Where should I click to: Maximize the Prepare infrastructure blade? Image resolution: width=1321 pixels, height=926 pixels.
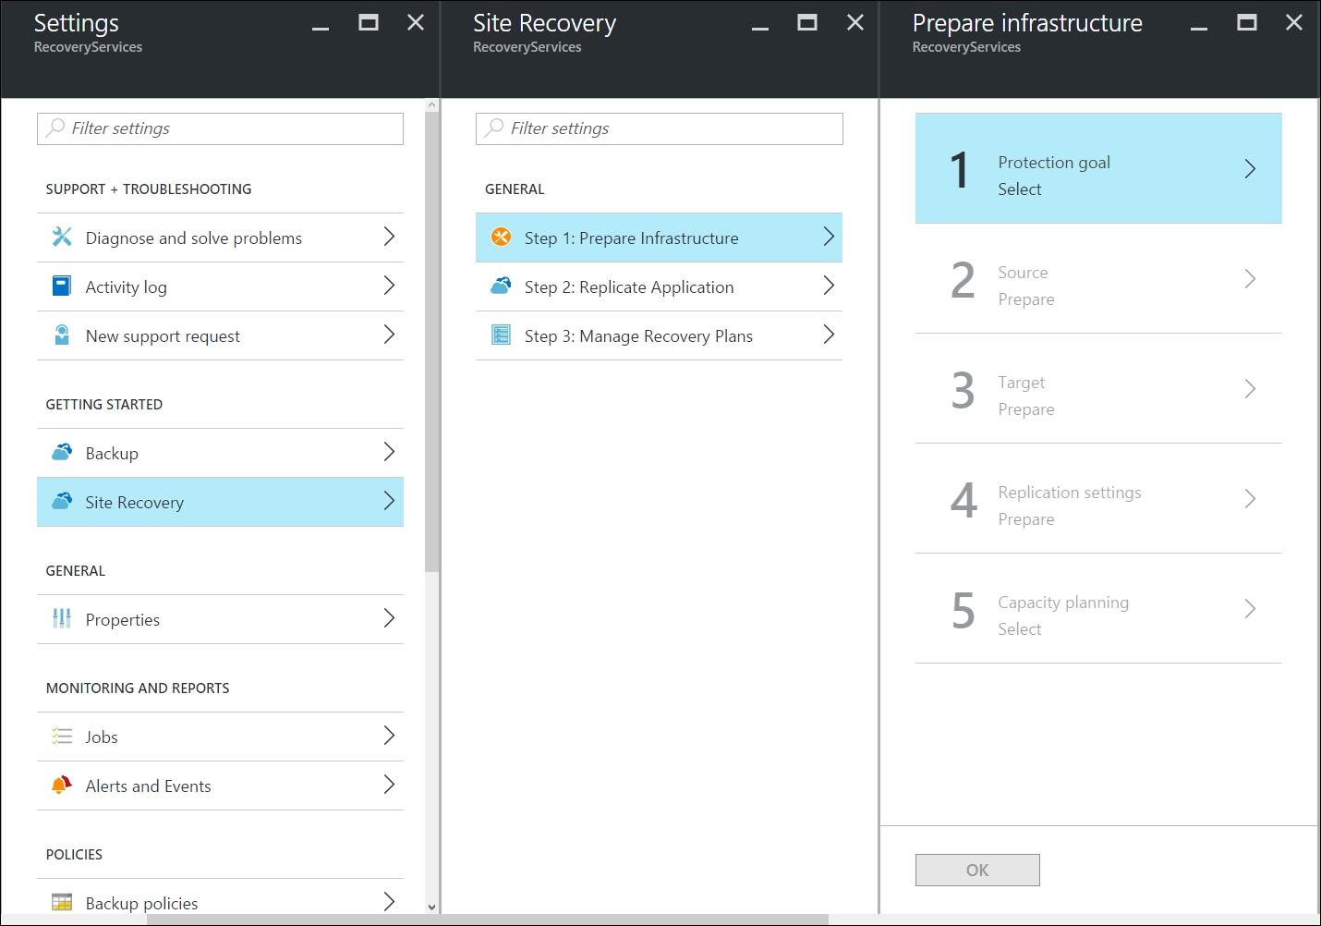1246,23
